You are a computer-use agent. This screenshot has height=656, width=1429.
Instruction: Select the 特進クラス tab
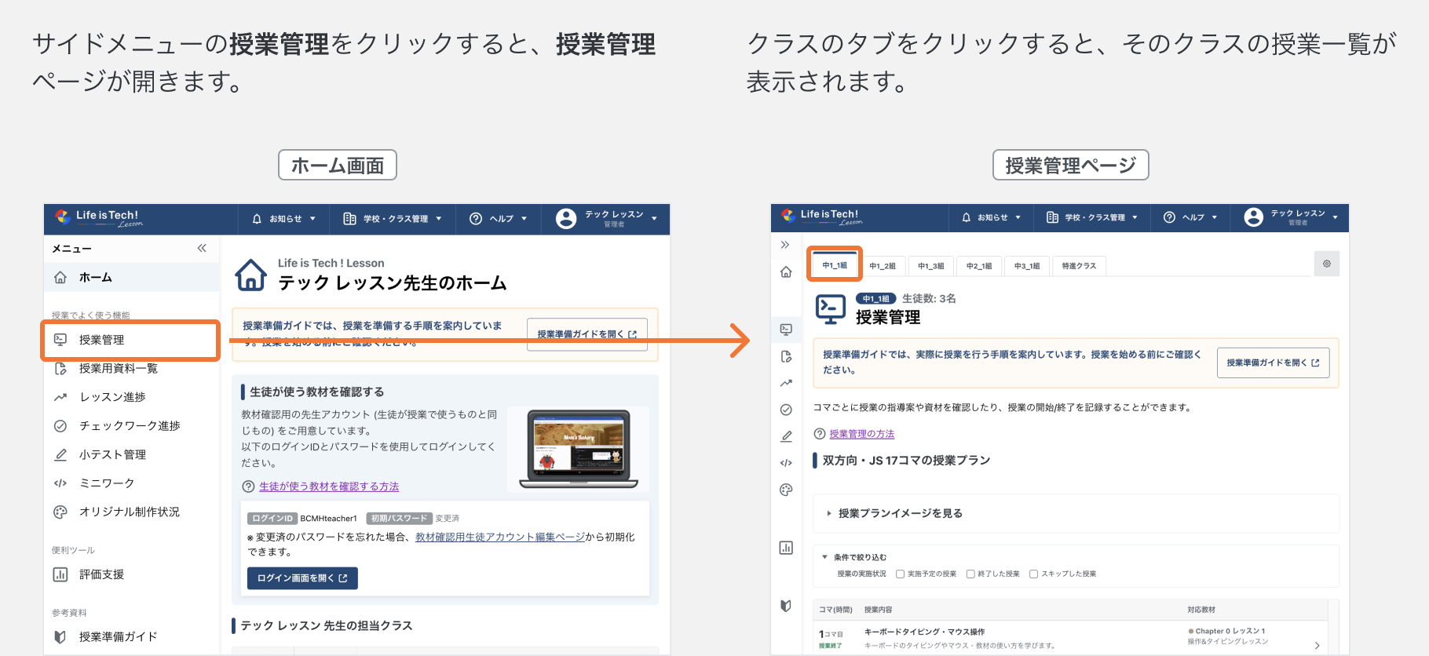(x=1079, y=266)
